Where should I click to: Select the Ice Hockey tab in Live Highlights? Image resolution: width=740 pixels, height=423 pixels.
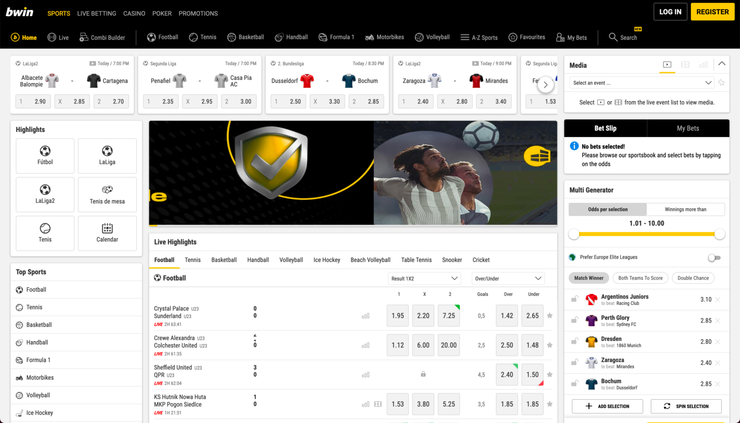[x=327, y=260]
